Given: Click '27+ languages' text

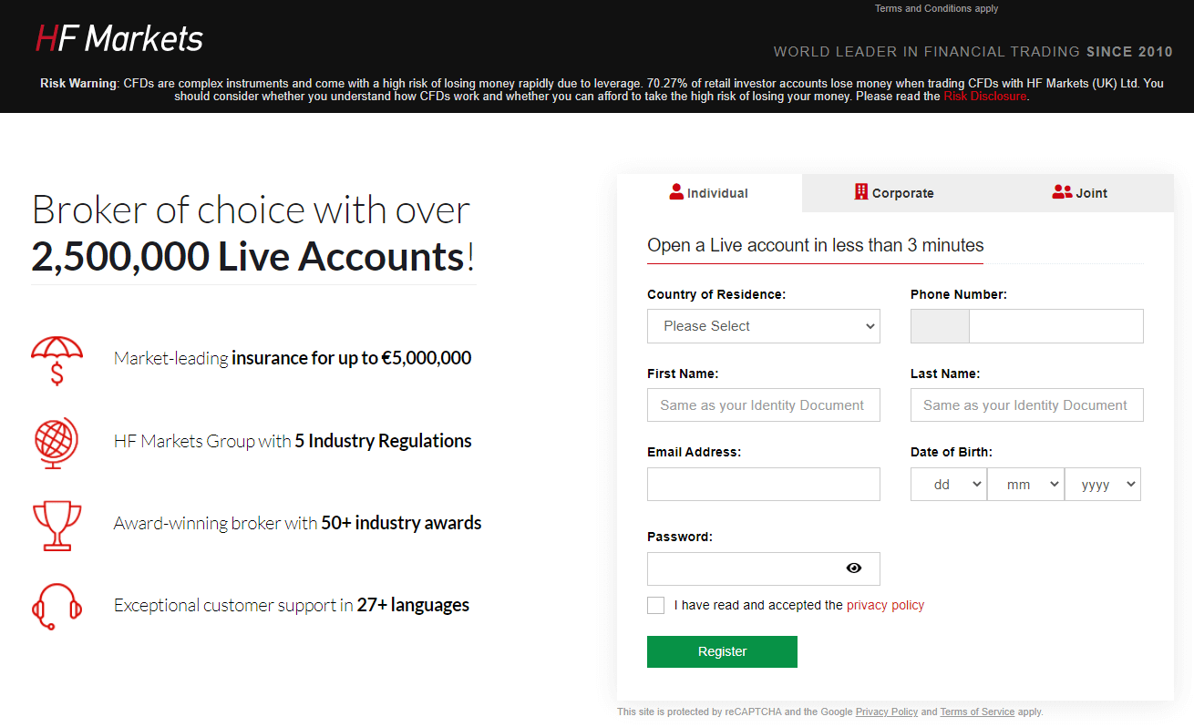Looking at the screenshot, I should [x=413, y=605].
